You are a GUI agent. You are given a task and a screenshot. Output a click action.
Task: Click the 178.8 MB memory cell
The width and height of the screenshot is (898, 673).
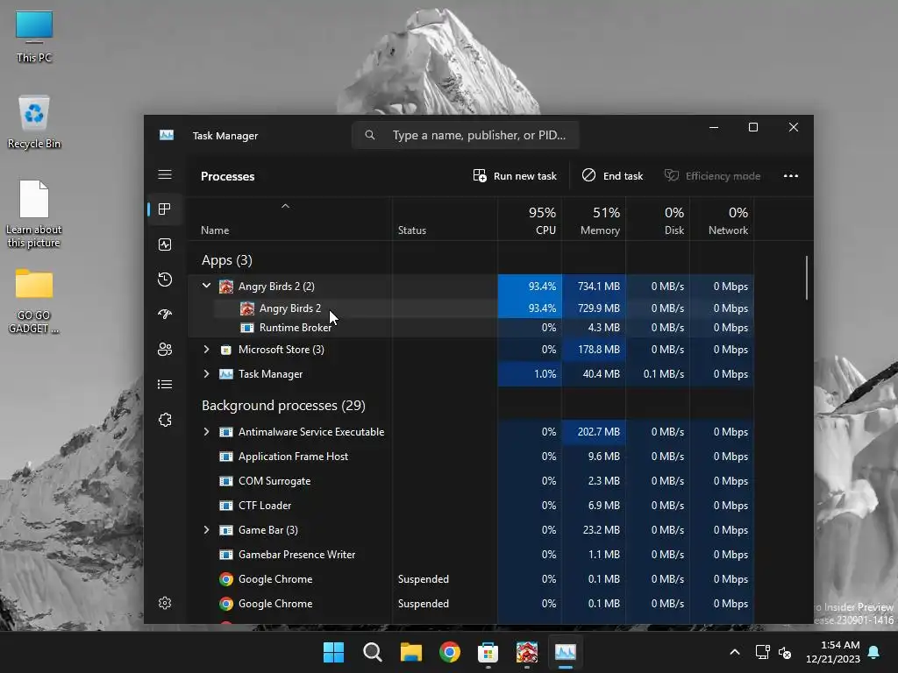[594, 350]
